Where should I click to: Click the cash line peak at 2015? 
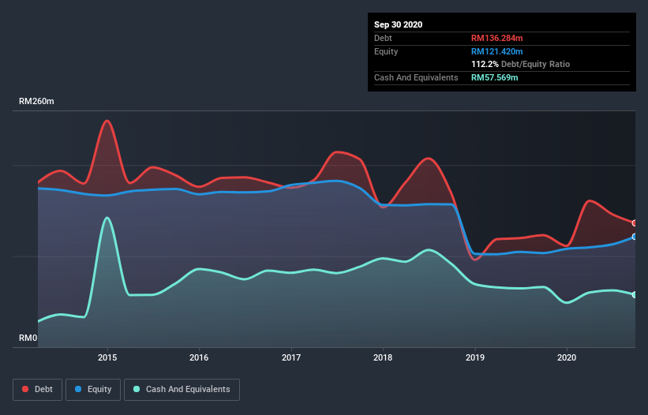coord(107,218)
